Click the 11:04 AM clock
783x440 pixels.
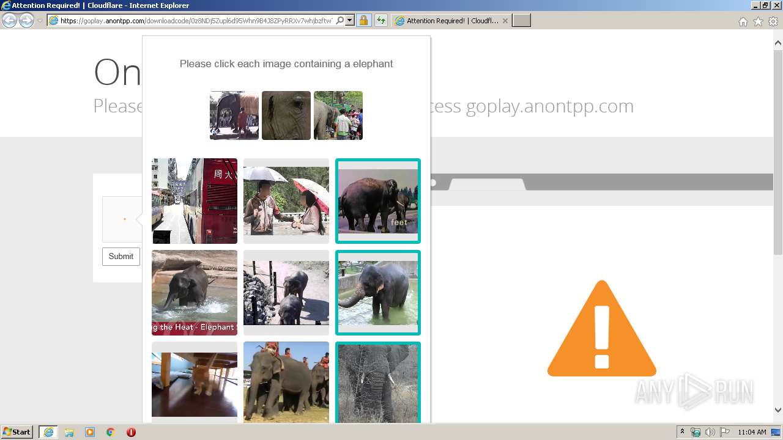tap(752, 432)
